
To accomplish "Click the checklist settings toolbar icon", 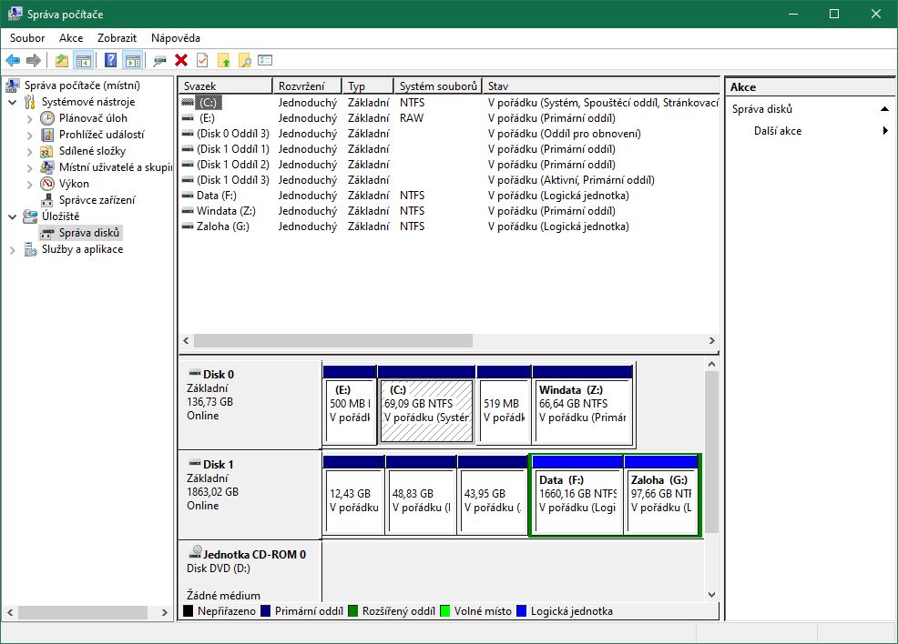I will click(265, 61).
